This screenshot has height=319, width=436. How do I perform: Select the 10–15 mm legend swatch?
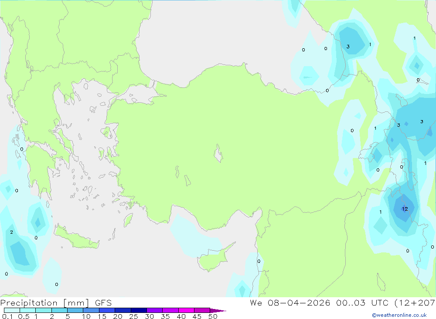pyautogui.click(x=91, y=310)
